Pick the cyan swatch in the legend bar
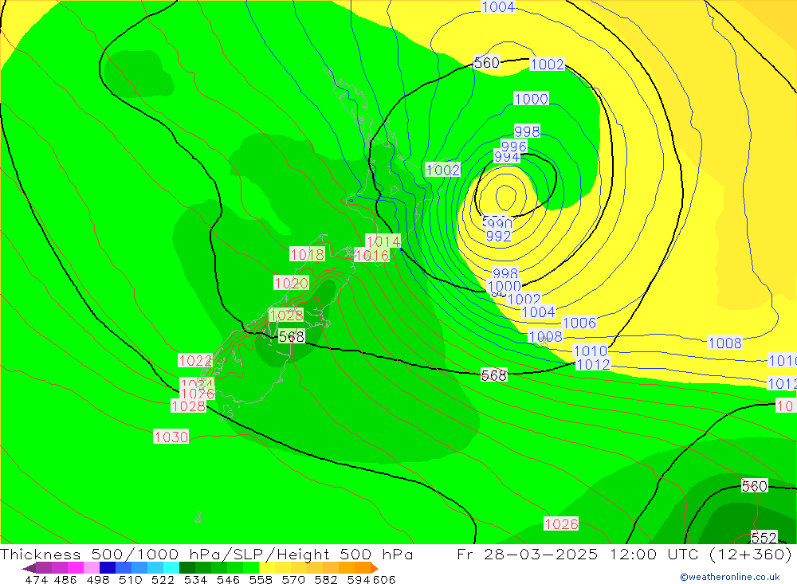The image size is (797, 584). click(x=171, y=568)
